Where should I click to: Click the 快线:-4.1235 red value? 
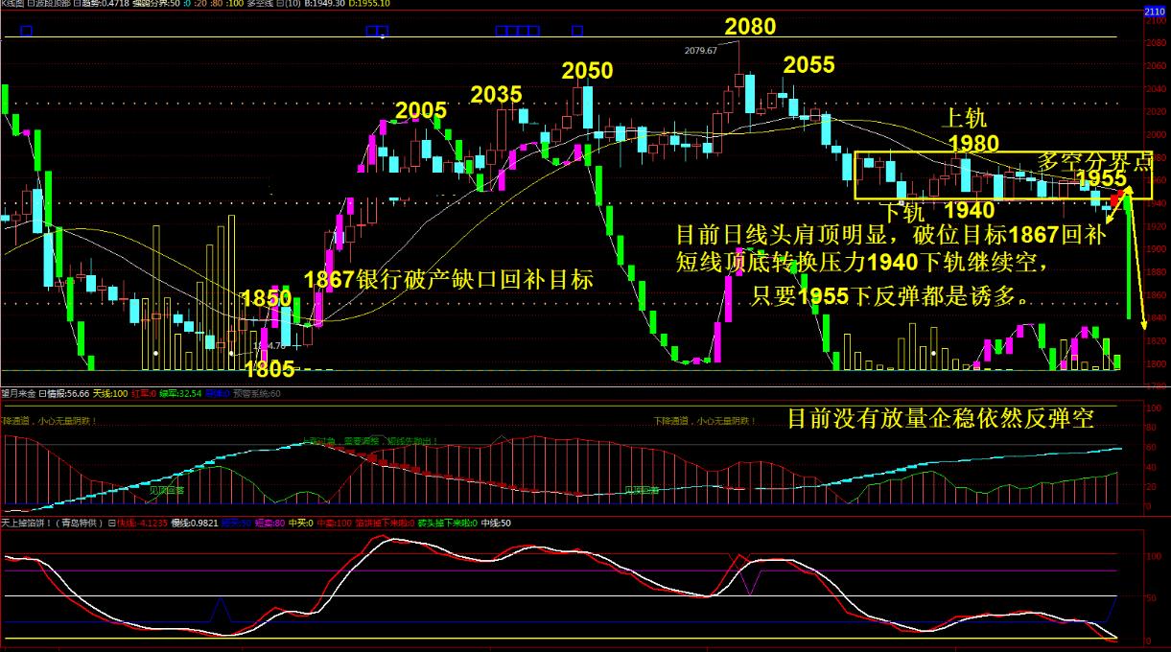pyautogui.click(x=143, y=524)
